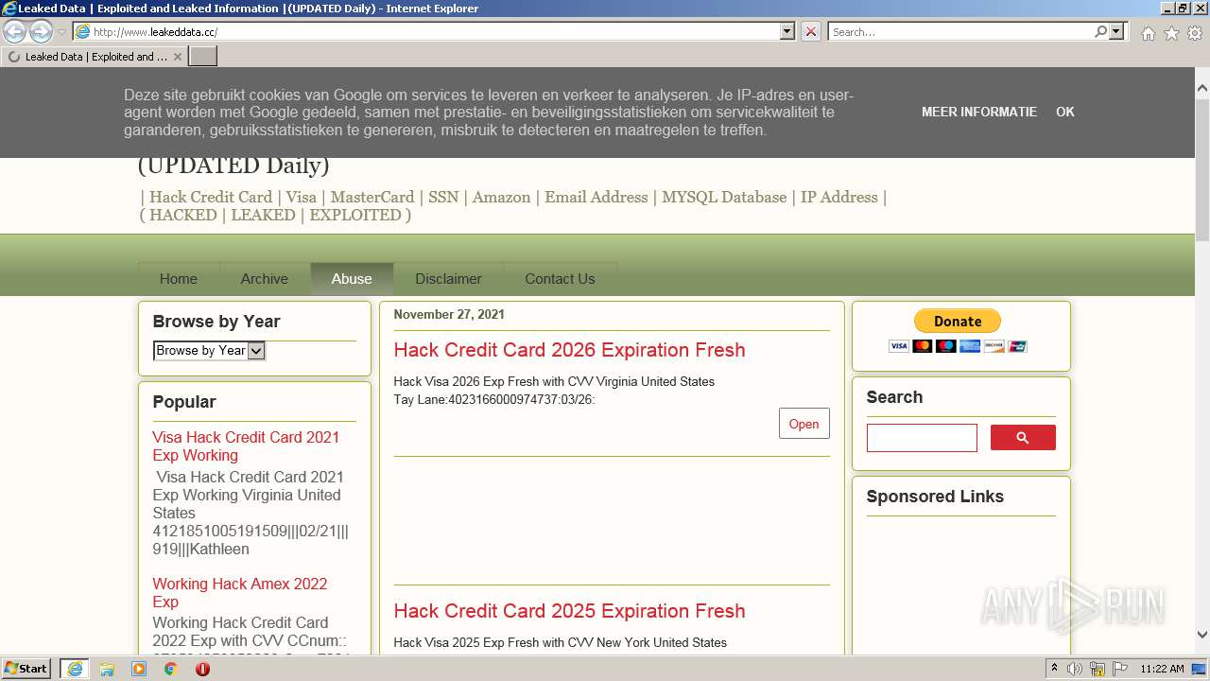Screen dimensions: 1210x681
Task: Click the red Opera taskbar icon
Action: pos(202,669)
